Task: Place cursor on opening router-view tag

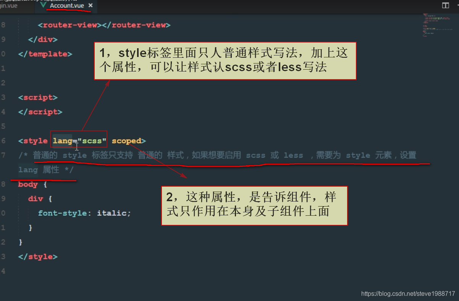Action: pos(70,25)
